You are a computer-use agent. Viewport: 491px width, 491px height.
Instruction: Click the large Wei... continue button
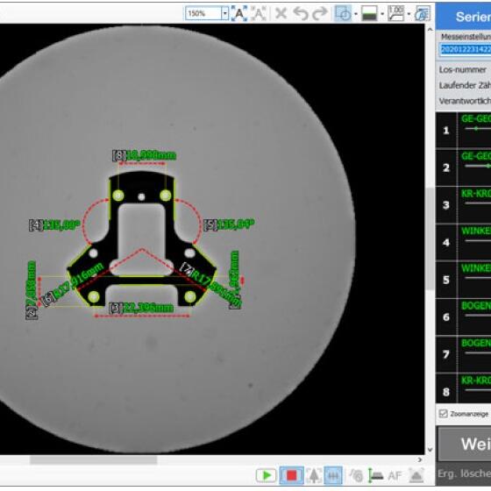click(465, 444)
